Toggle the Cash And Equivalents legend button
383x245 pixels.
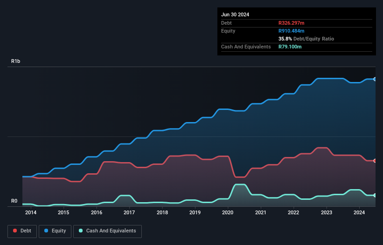(107, 231)
